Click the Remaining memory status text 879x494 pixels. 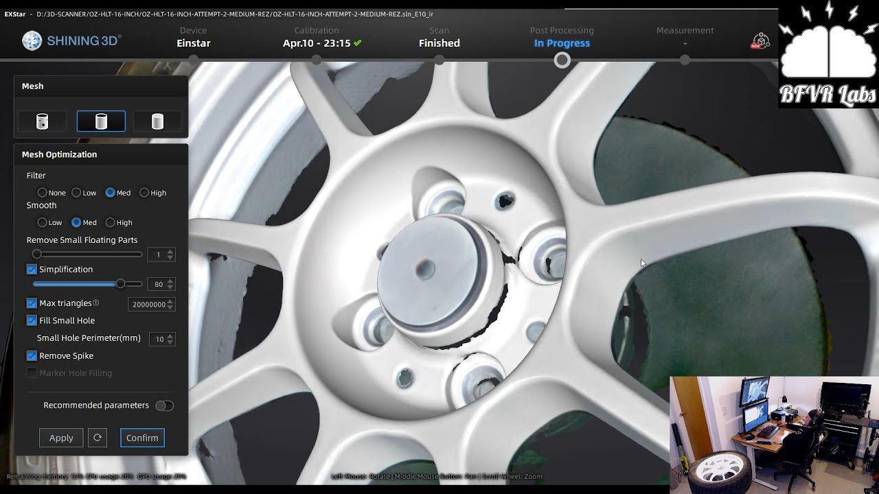(96, 476)
